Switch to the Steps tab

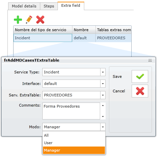(49, 6)
